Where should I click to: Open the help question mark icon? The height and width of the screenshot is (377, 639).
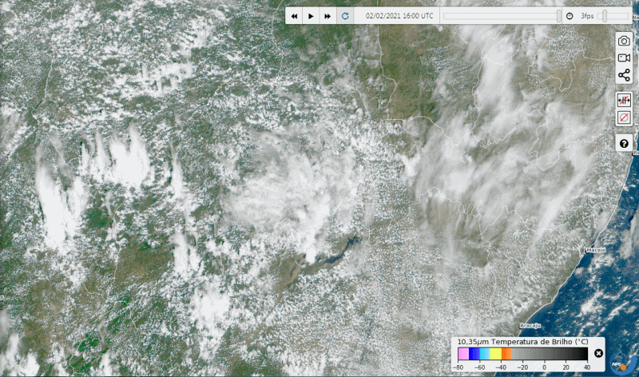pos(624,143)
